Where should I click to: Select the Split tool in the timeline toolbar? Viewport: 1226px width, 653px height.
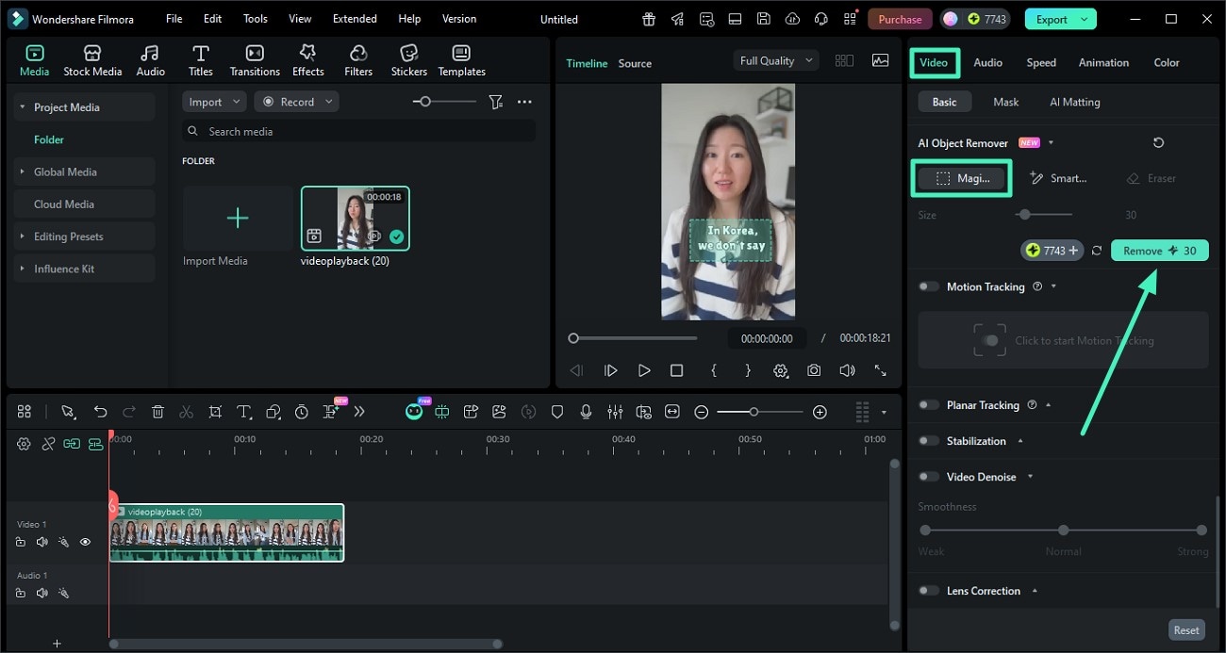tap(187, 411)
